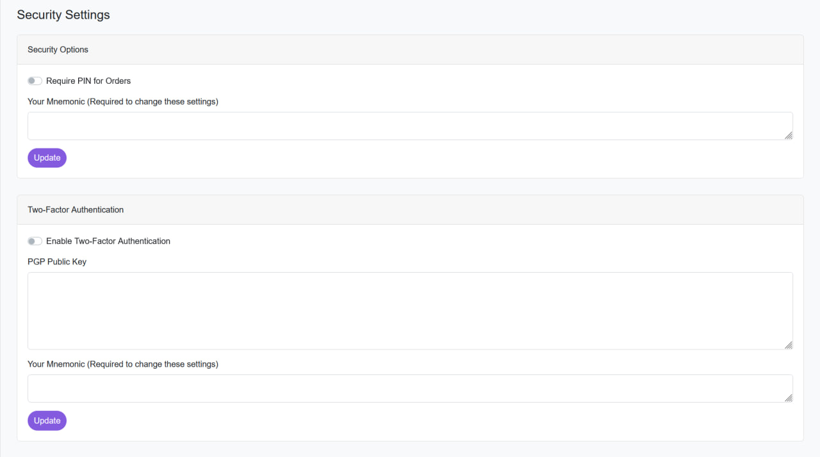Screen dimensions: 820x457
Task: Click the PGP Public Key field label
Action: point(57,262)
